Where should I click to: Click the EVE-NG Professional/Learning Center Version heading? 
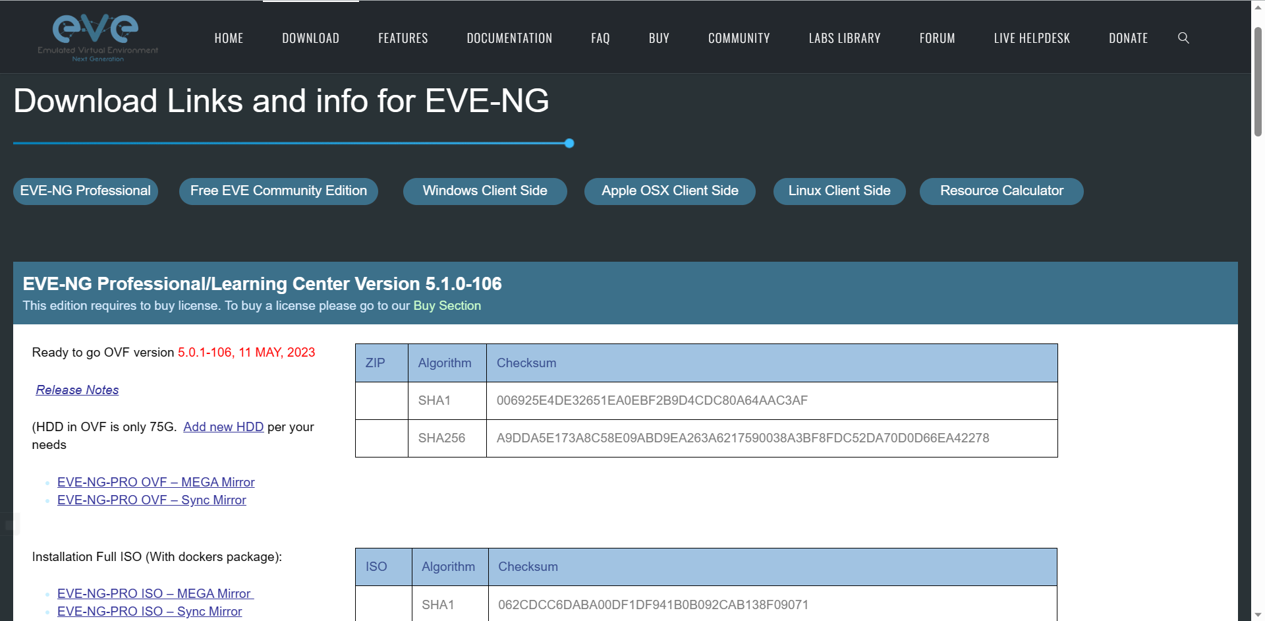pyautogui.click(x=262, y=283)
